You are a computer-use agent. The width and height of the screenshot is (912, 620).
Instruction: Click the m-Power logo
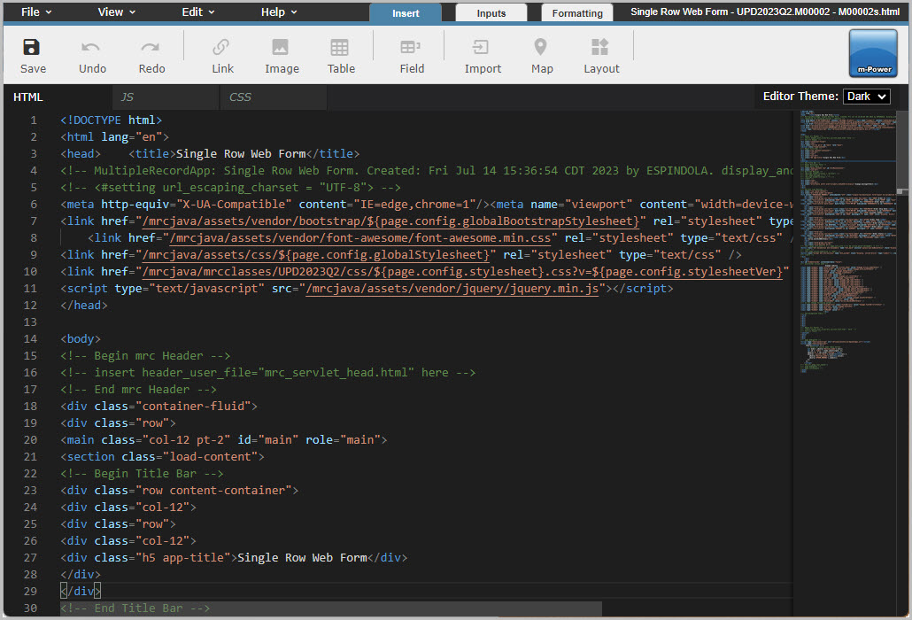tap(873, 53)
